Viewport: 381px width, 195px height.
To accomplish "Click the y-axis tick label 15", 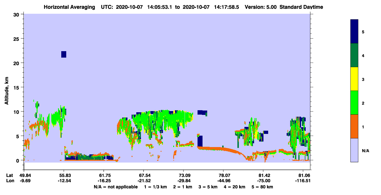I will 17,87.
